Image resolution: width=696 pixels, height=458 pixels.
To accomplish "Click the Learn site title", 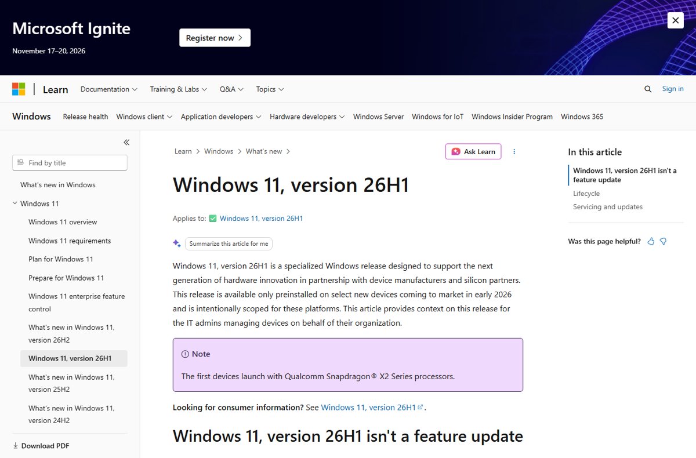I will click(55, 89).
